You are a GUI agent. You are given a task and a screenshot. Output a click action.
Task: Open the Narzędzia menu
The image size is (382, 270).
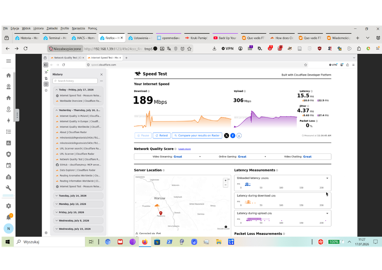point(78,28)
